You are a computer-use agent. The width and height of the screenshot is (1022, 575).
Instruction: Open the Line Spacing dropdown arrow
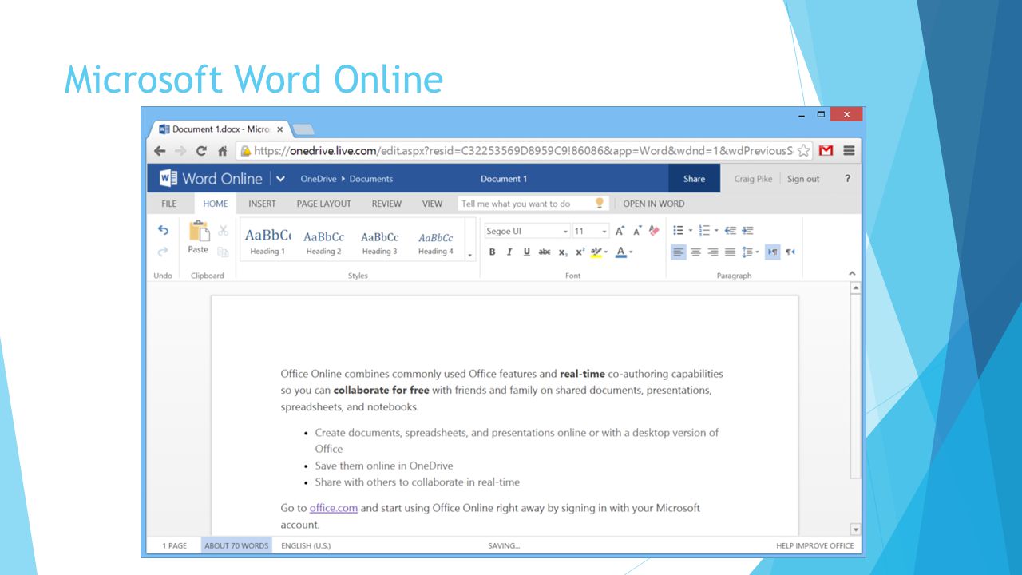757,252
